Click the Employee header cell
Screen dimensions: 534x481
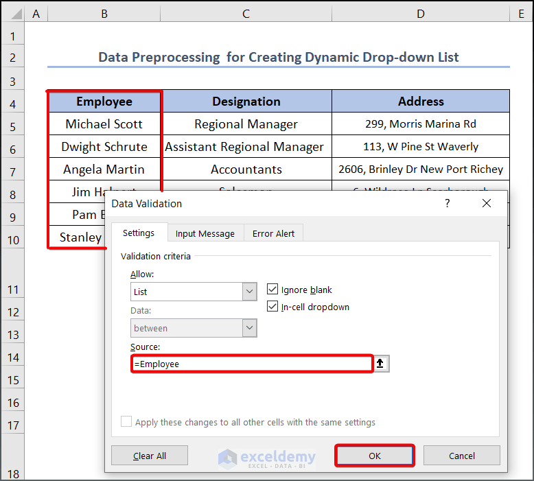pos(104,102)
